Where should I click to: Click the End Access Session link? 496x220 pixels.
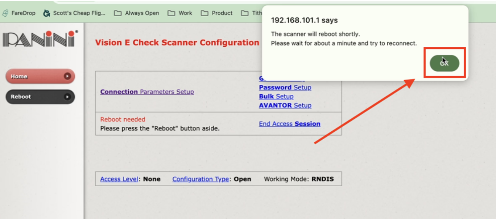(289, 124)
